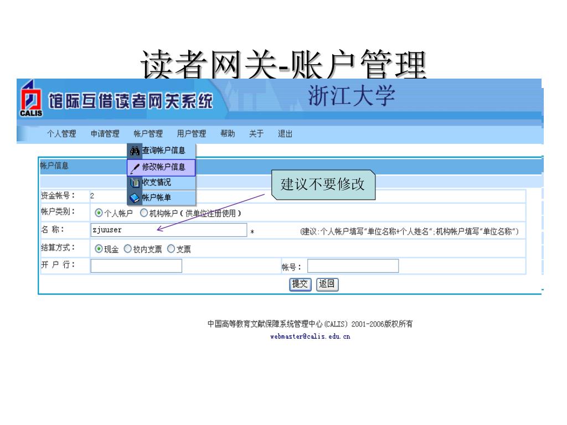Open the 关于 menu item
This screenshot has width=567, height=425.
[256, 134]
